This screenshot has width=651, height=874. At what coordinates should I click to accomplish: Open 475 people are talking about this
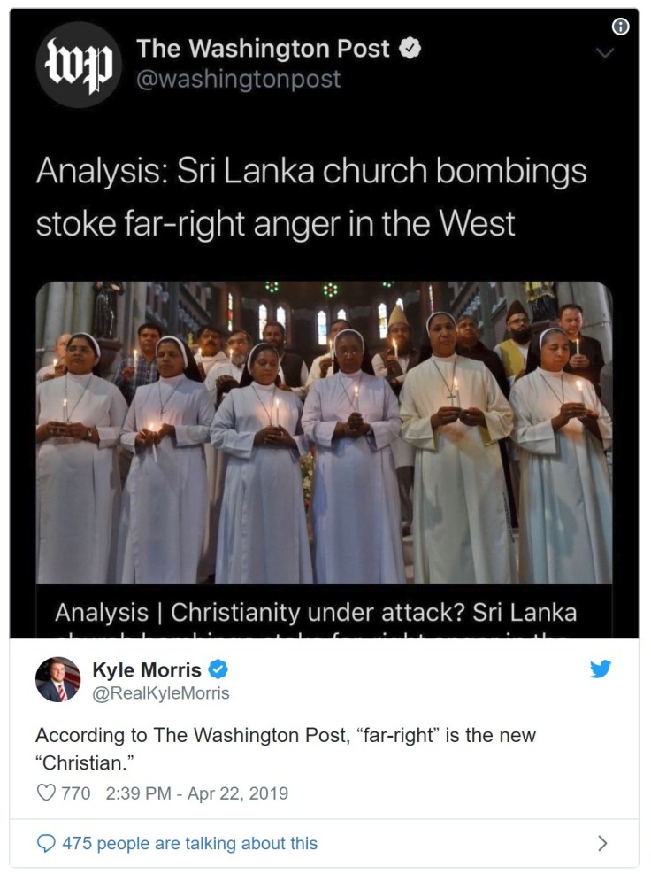pos(190,843)
